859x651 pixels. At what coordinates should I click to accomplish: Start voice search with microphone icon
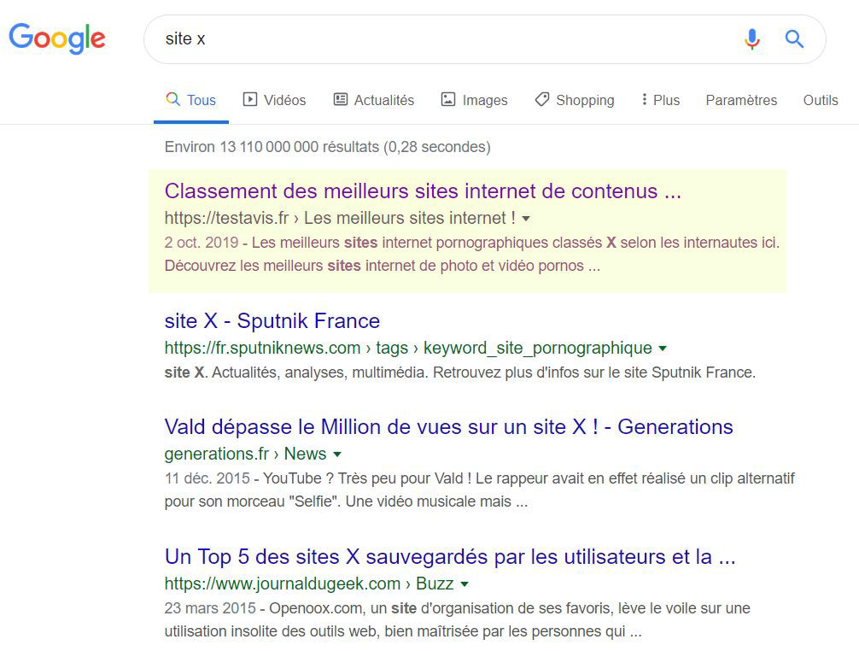tap(752, 39)
